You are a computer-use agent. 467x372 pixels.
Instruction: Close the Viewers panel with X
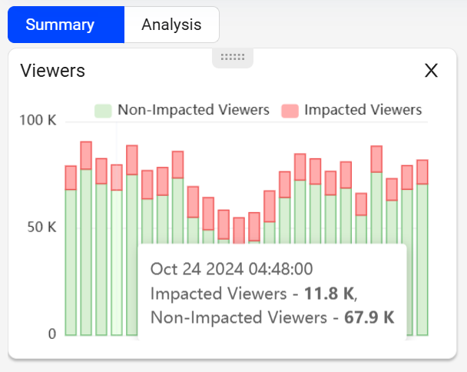point(431,71)
